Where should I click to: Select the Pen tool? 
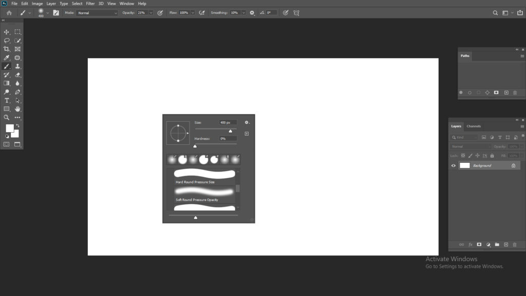click(17, 92)
